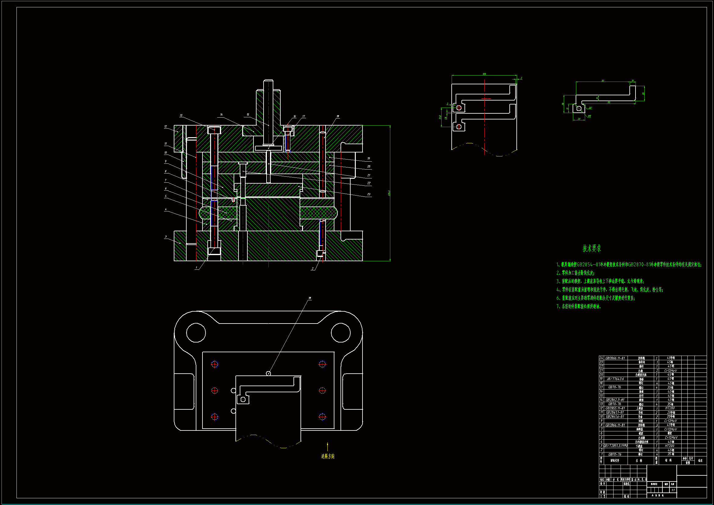Click the GB/T2851.3.1990 cell in row 3
Viewport: 714px width, 505px height.
615,446
